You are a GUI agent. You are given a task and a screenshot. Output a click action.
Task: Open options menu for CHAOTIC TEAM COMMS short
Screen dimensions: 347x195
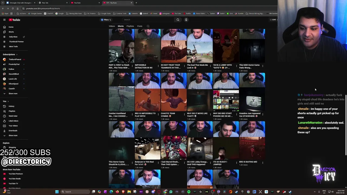click(184, 114)
